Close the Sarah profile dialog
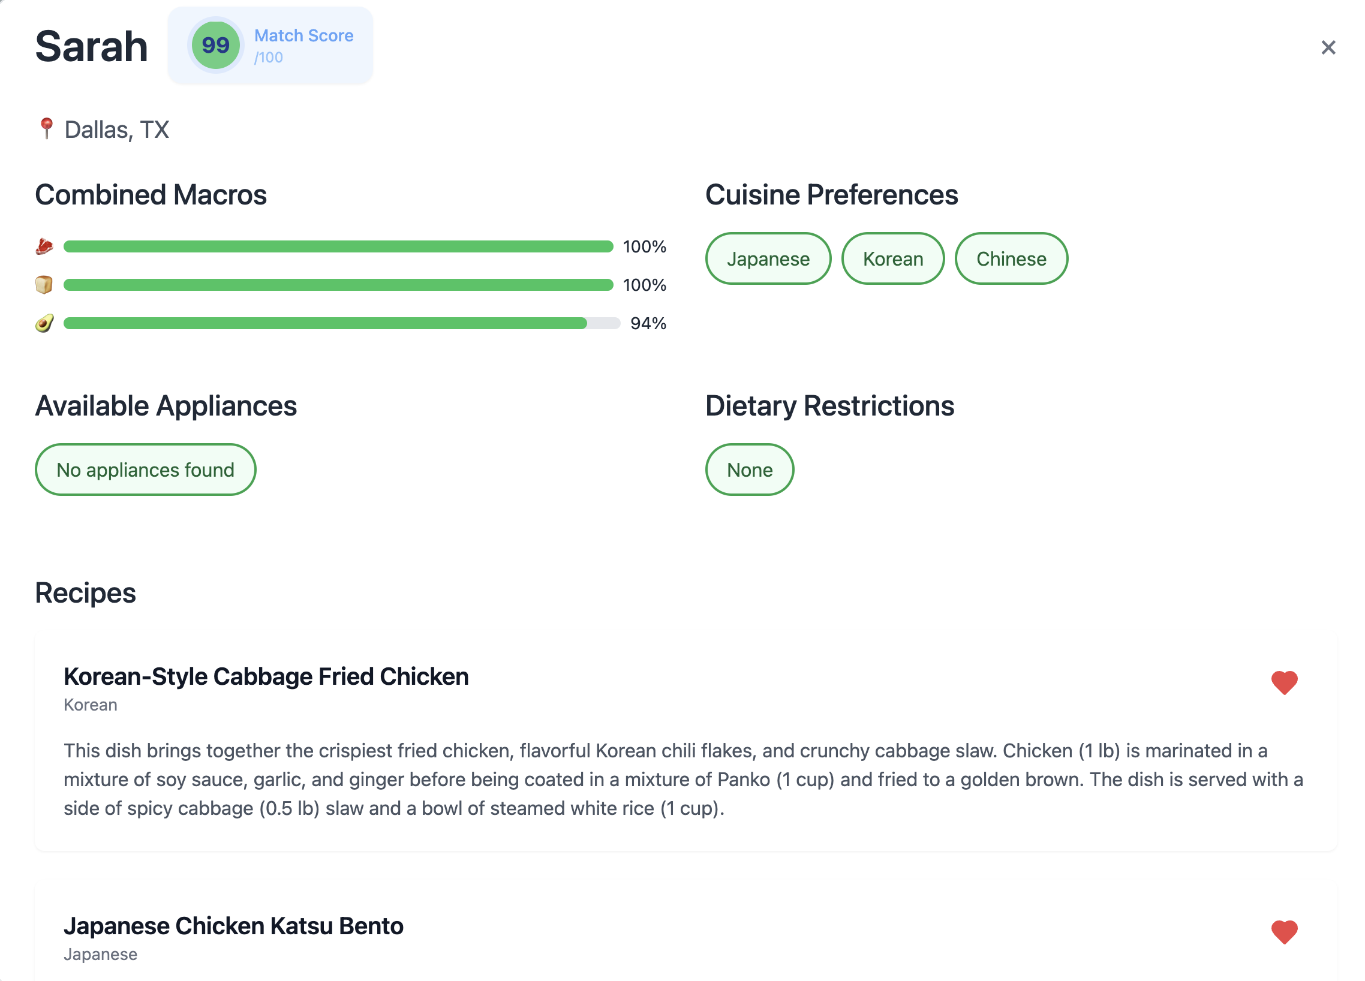Screen dimensions: 1365x981 [x=1328, y=47]
